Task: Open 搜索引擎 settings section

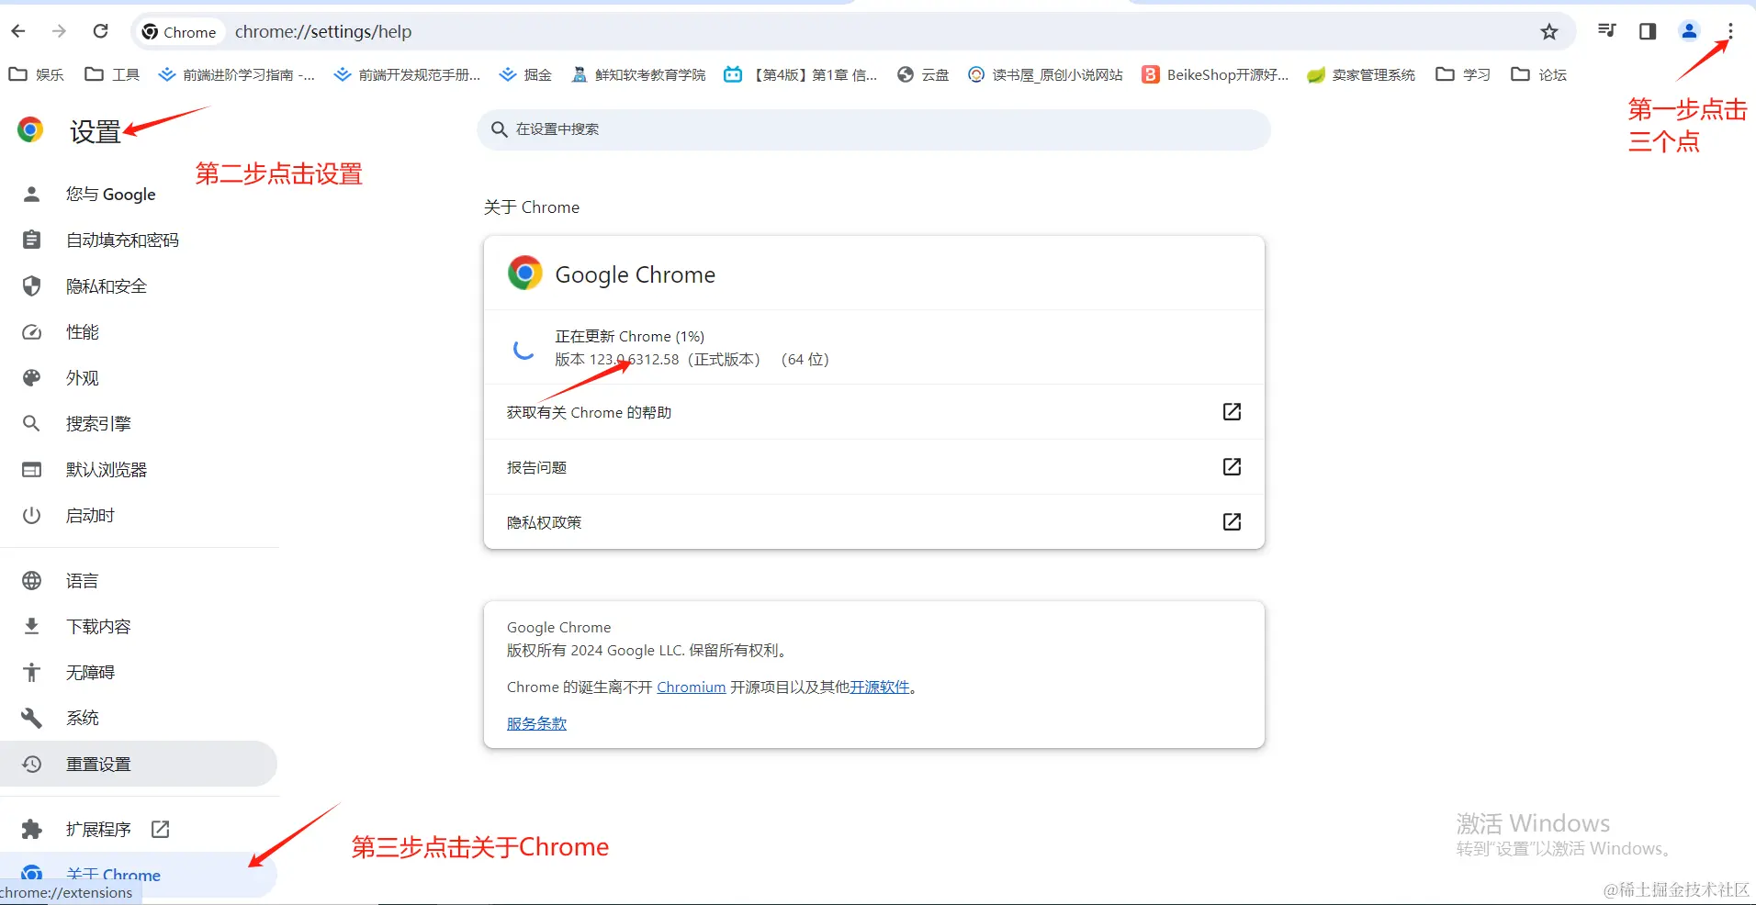Action: point(138,423)
